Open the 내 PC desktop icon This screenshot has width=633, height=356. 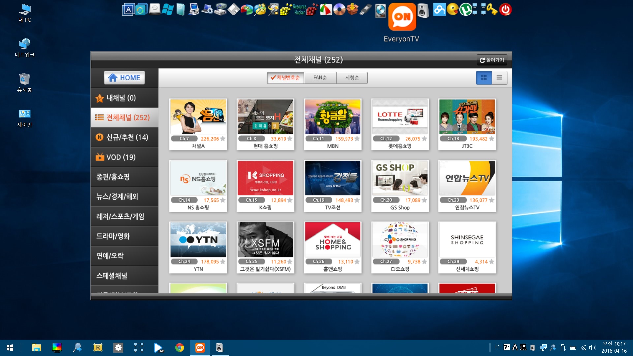point(25,13)
